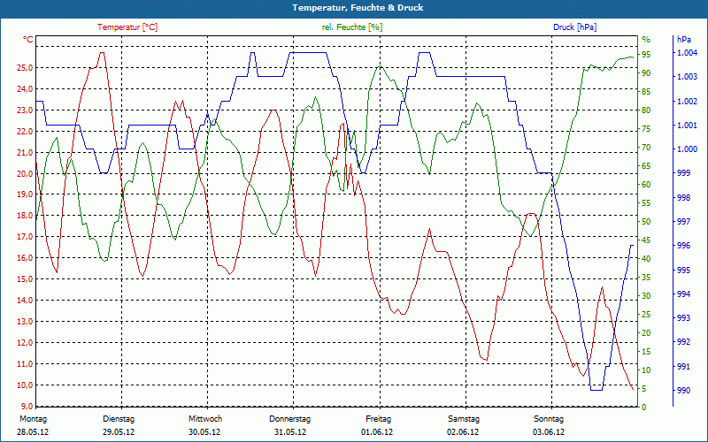Click the blue '993' pressure axis value
The width and height of the screenshot is (708, 442).
(683, 318)
